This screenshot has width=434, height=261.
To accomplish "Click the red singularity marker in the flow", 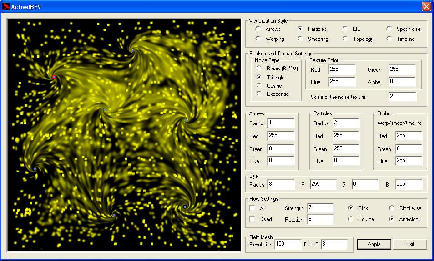I will tap(54, 77).
